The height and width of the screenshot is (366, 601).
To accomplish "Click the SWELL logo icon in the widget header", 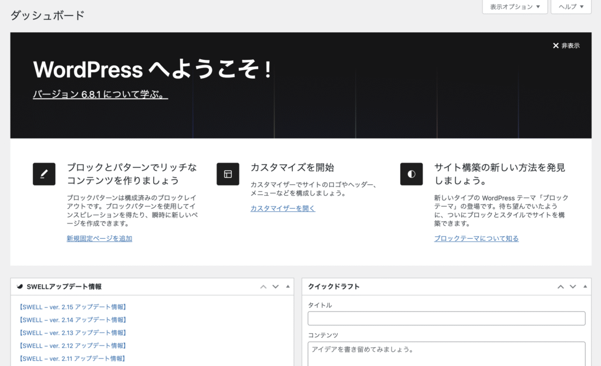I will click(x=20, y=286).
